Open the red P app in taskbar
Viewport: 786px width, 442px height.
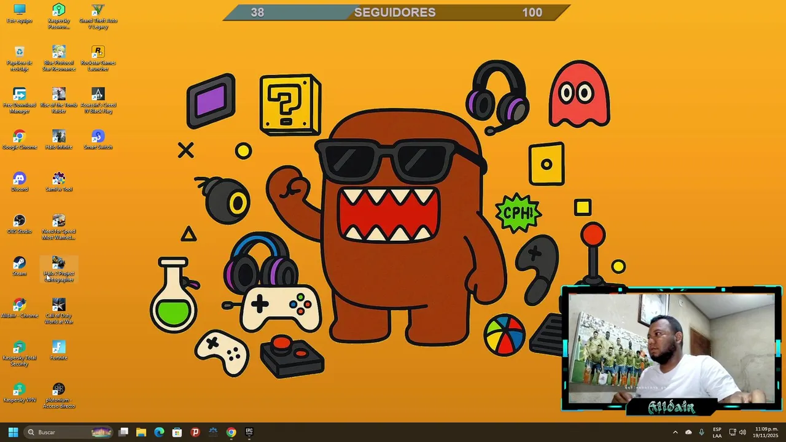(x=195, y=432)
